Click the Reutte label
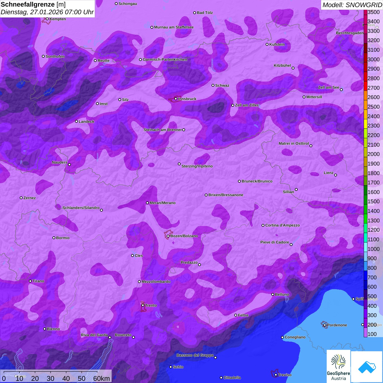This screenshot has width=383, height=383. coord(103,60)
